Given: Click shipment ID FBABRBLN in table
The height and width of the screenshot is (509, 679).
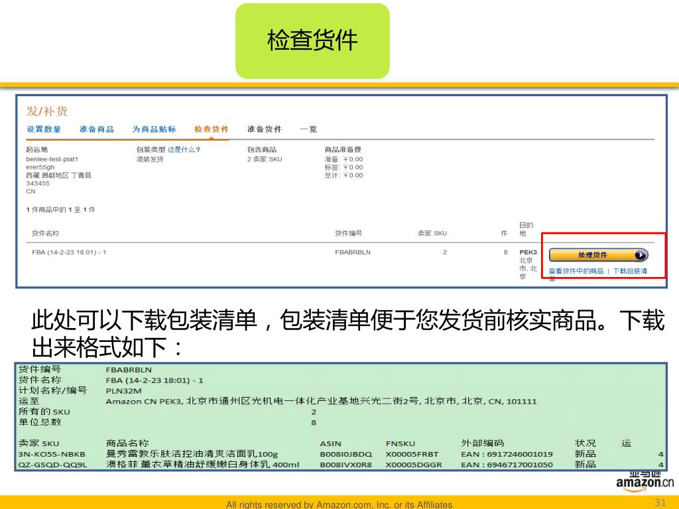Looking at the screenshot, I should 353,252.
